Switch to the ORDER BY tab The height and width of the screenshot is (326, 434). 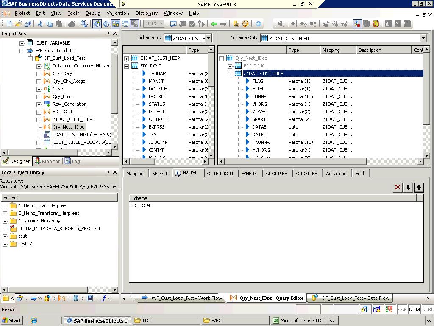point(307,174)
